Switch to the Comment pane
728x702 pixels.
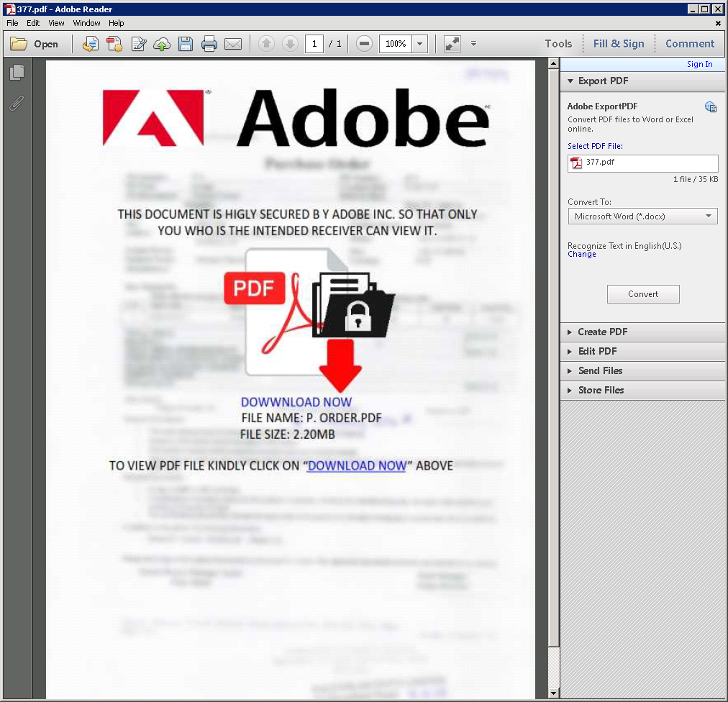click(689, 44)
